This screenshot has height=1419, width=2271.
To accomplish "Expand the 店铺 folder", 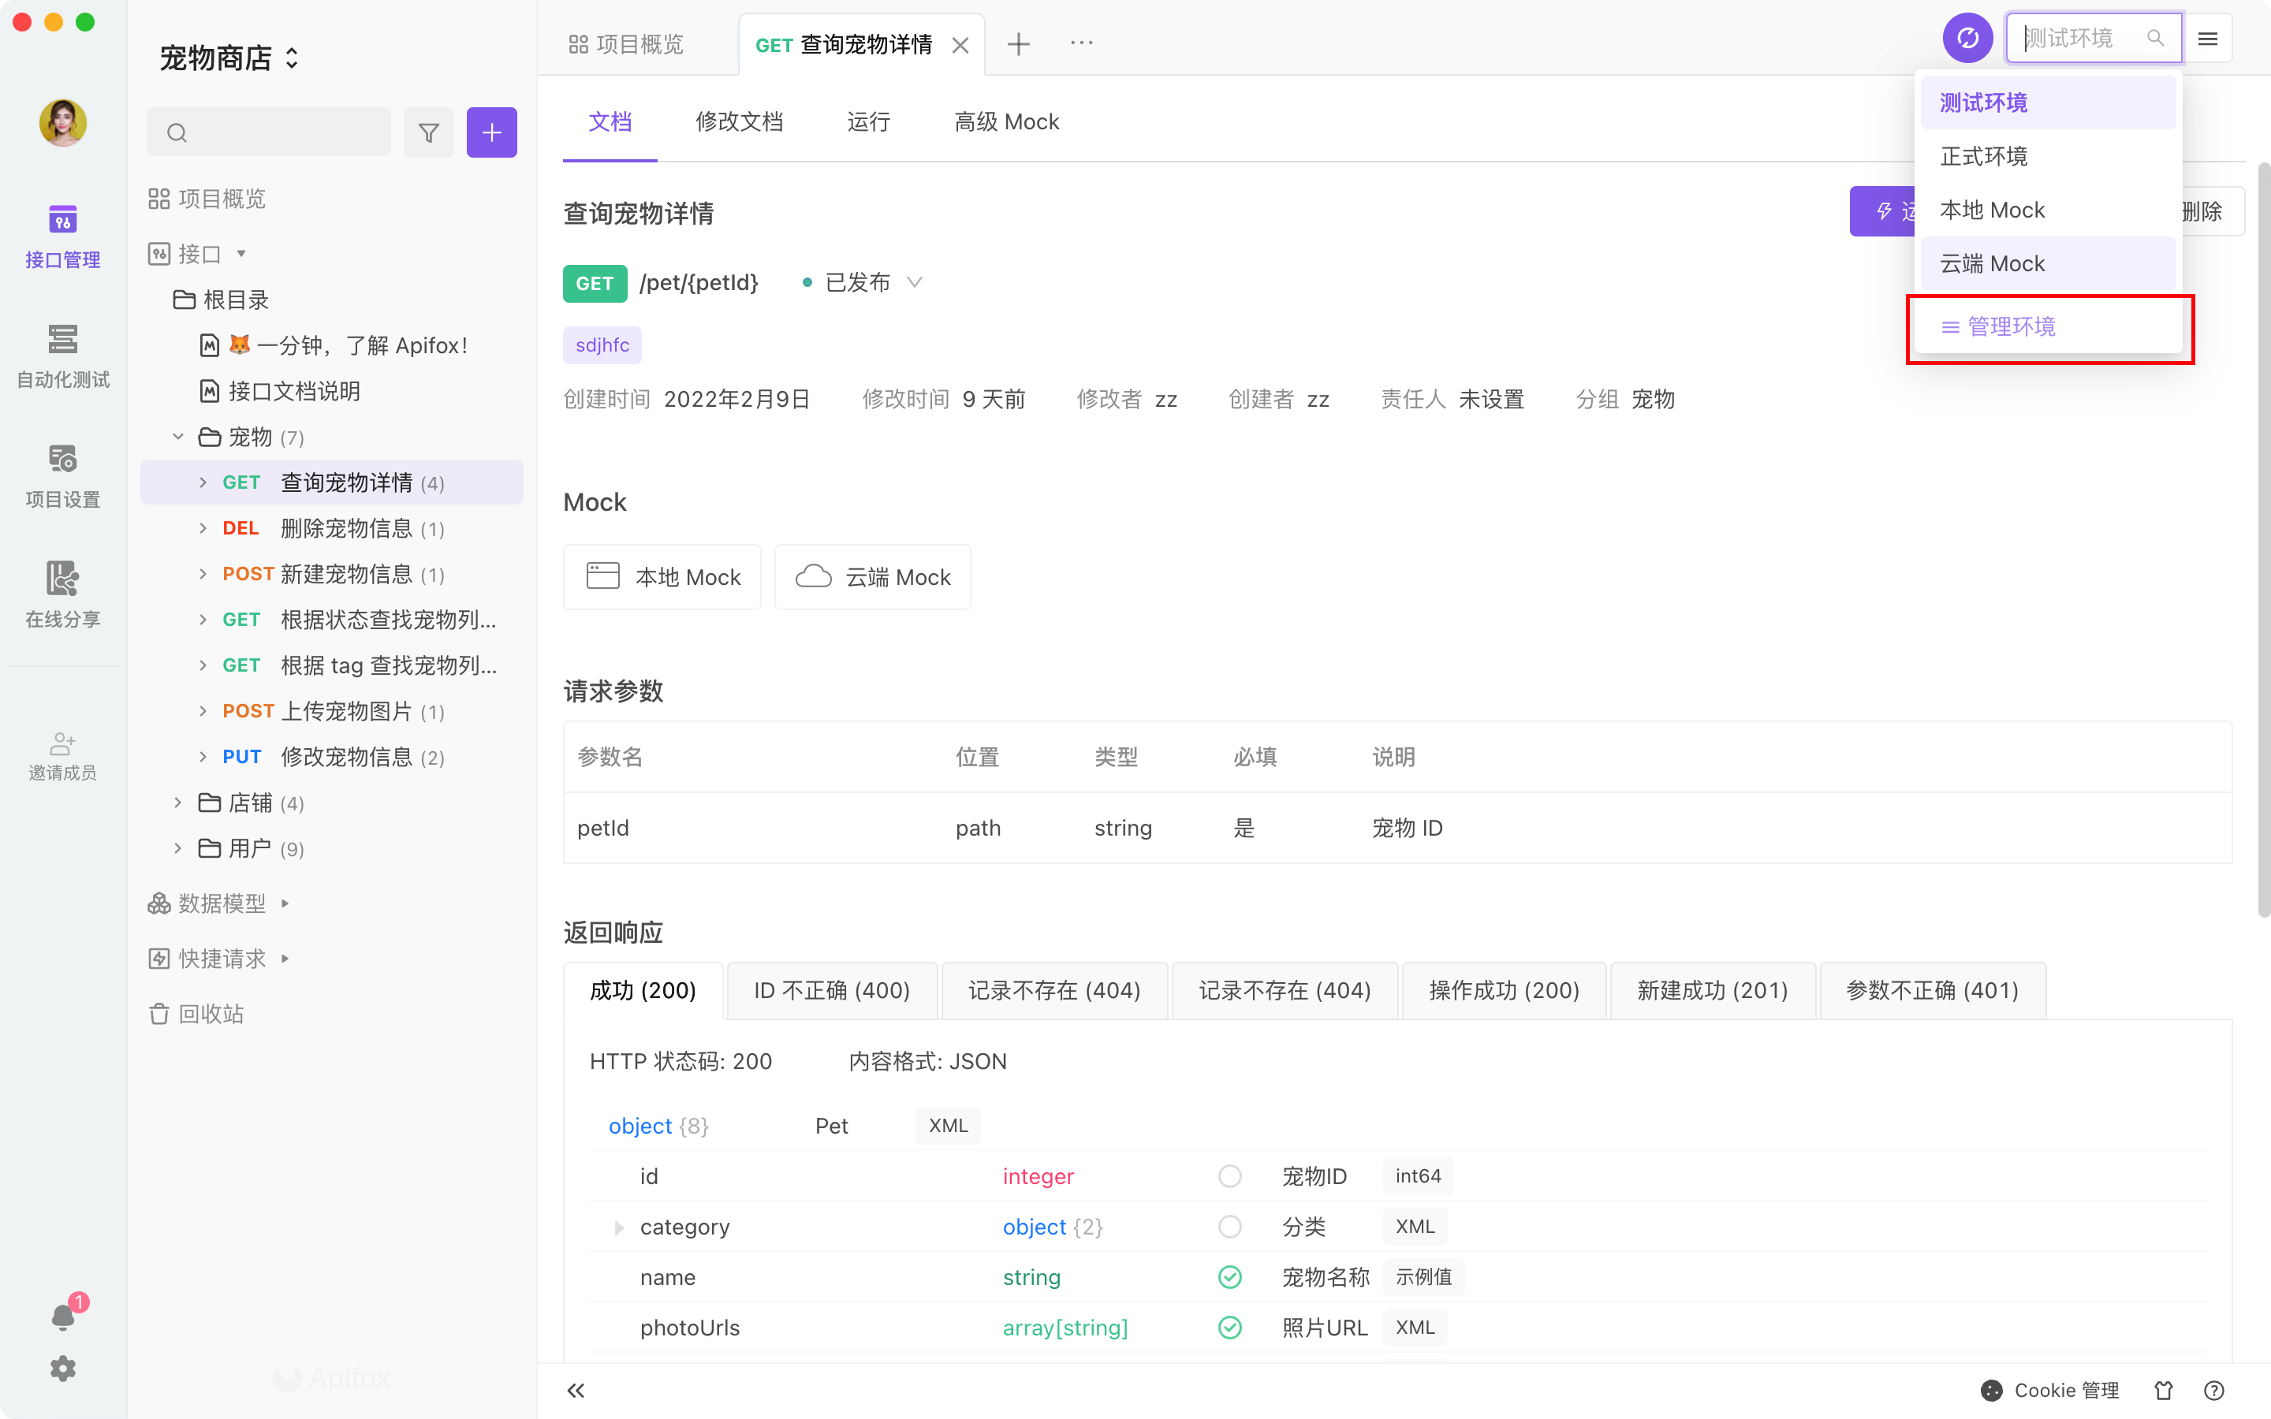I will [177, 803].
